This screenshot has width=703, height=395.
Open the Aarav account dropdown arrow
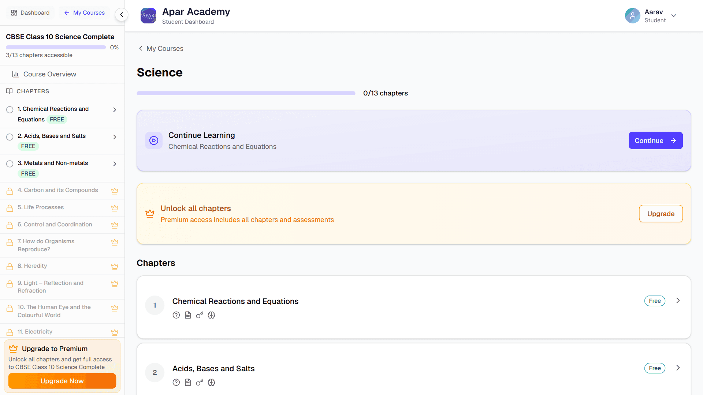point(674,16)
